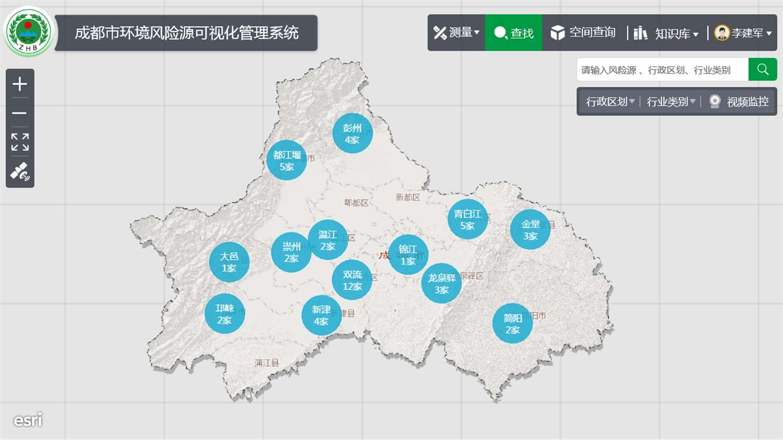The width and height of the screenshot is (783, 440).
Task: Click the ZHB logo emblem
Action: point(29,32)
